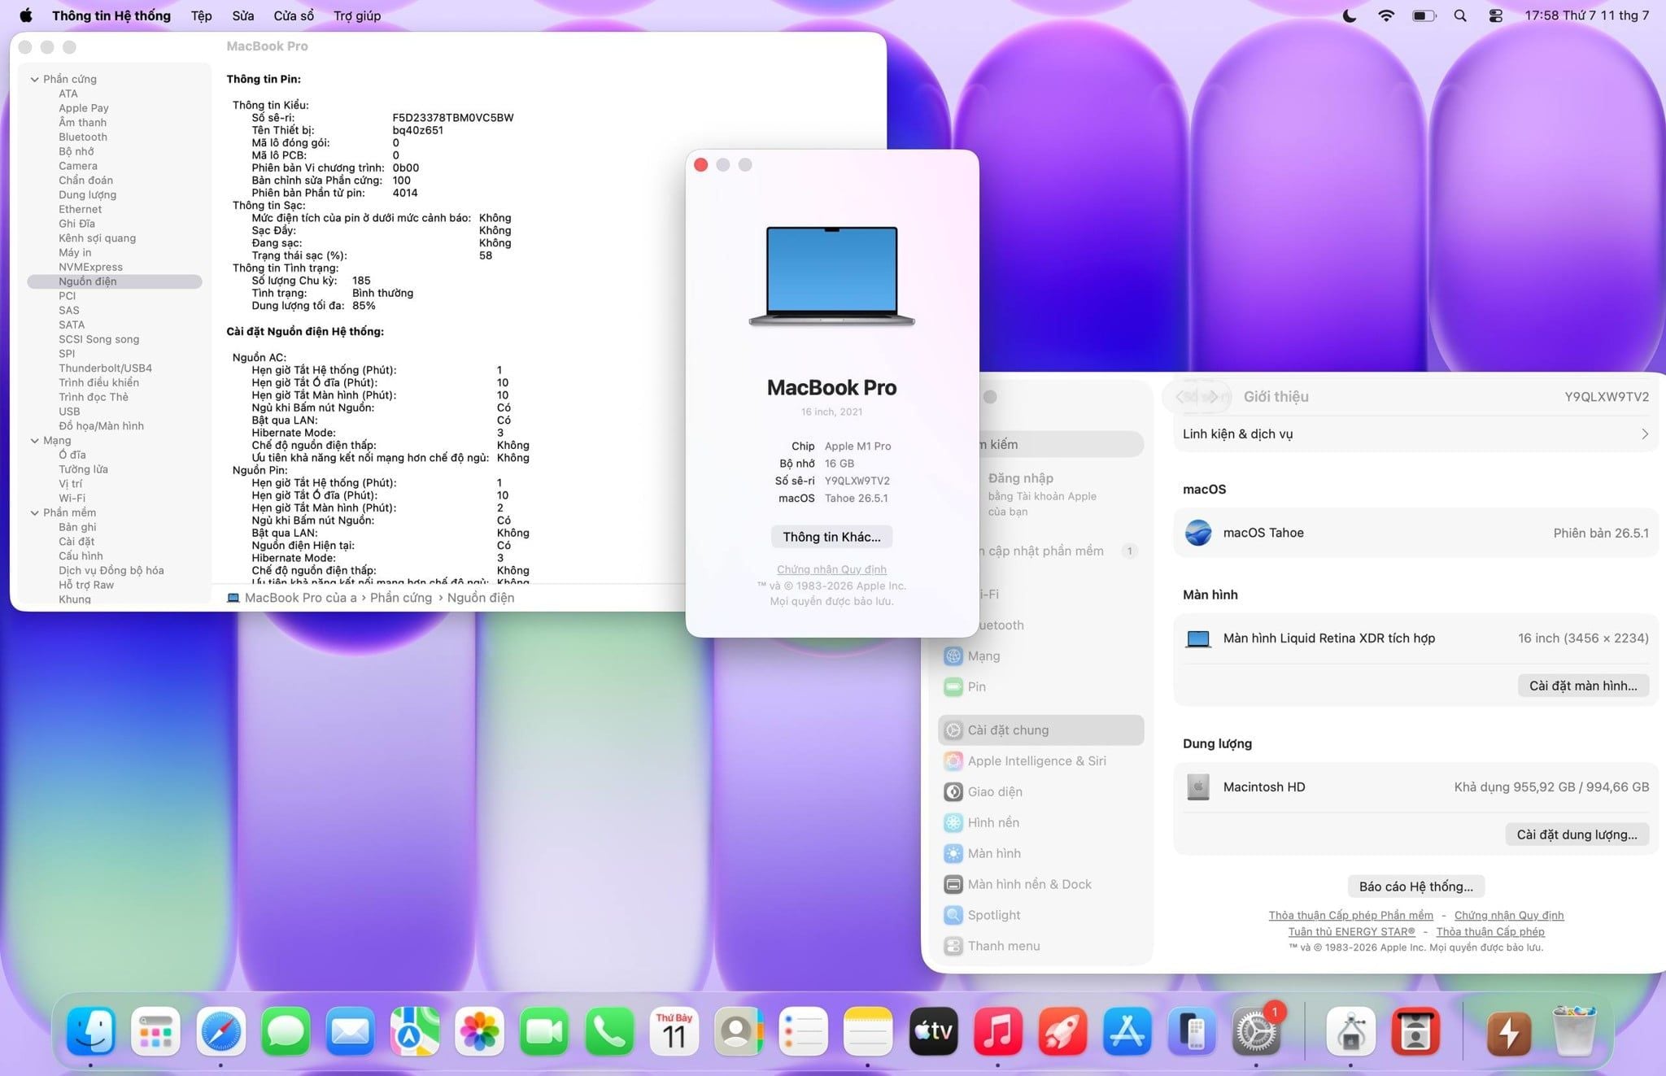Start FaceTime from the Dock
Viewport: 1666px width, 1076px height.
pyautogui.click(x=544, y=1030)
